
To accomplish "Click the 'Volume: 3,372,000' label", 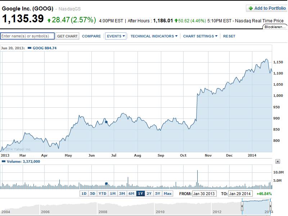I will (23, 161).
